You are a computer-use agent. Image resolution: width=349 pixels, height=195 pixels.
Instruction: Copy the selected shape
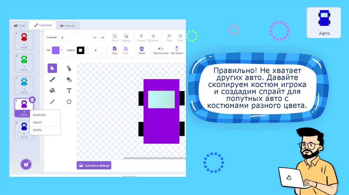coord(115,50)
